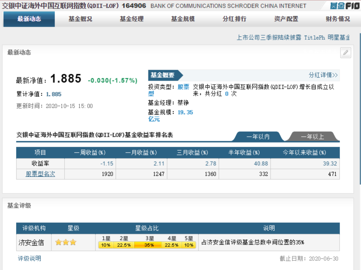This screenshot has height=270, width=361.
Task: Click the fund code 164906
Action: (x=134, y=5)
